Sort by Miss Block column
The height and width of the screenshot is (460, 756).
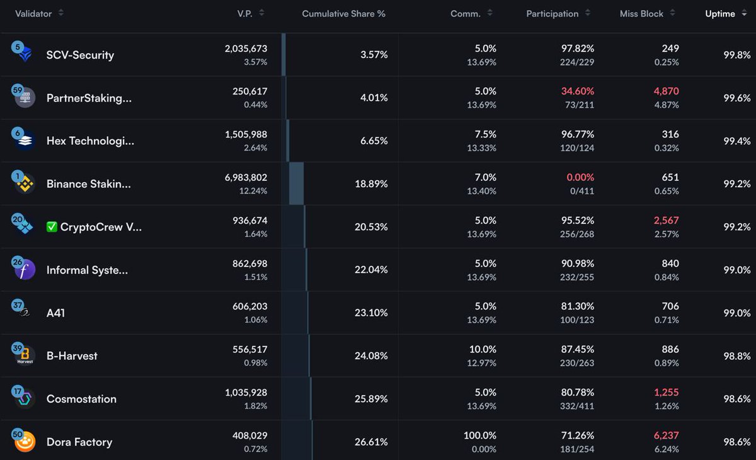pyautogui.click(x=648, y=13)
